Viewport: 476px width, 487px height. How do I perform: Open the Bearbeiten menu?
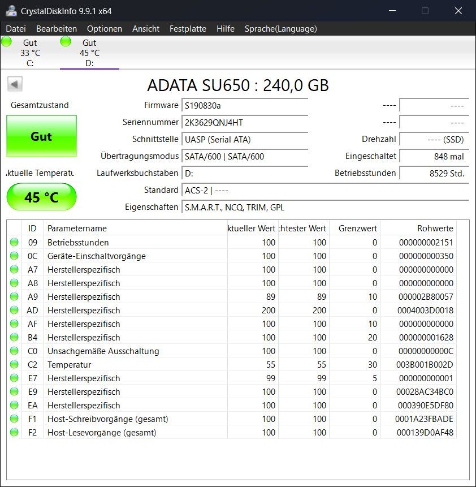[57, 29]
